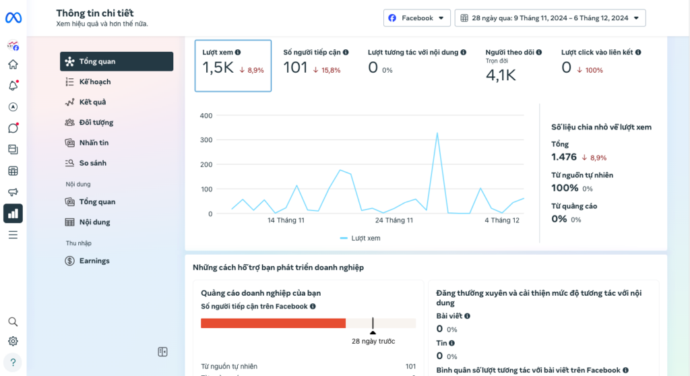Open the insights bar chart icon
The image size is (690, 376).
[13, 214]
